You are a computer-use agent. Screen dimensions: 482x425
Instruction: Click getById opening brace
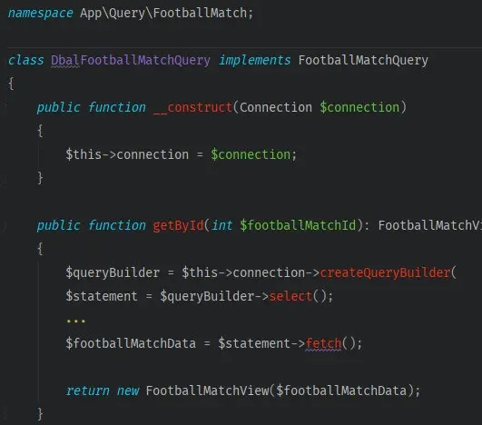40,249
